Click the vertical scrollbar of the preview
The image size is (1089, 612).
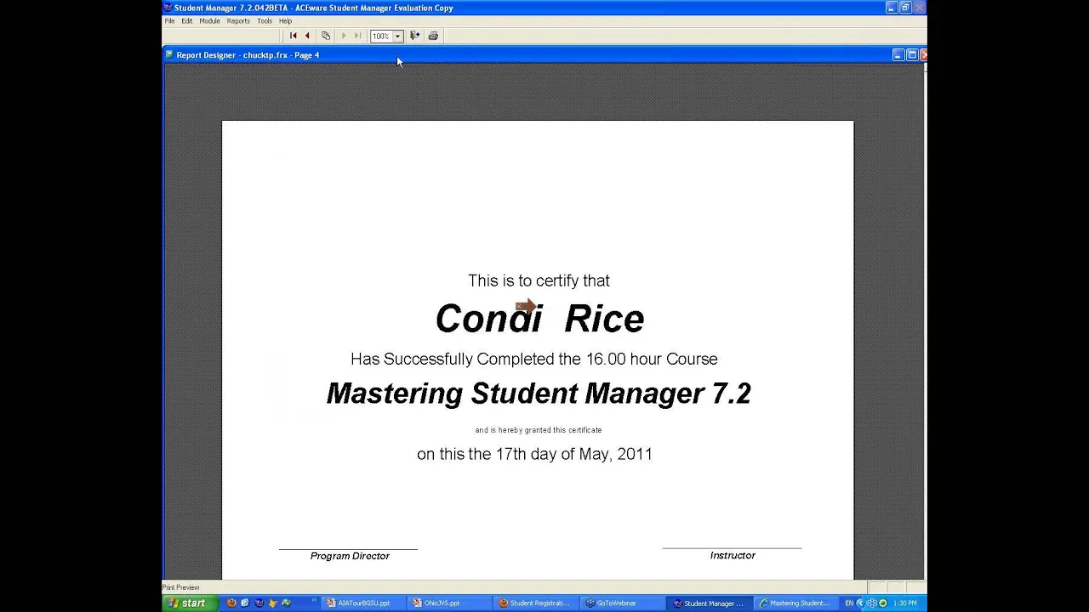[925, 321]
